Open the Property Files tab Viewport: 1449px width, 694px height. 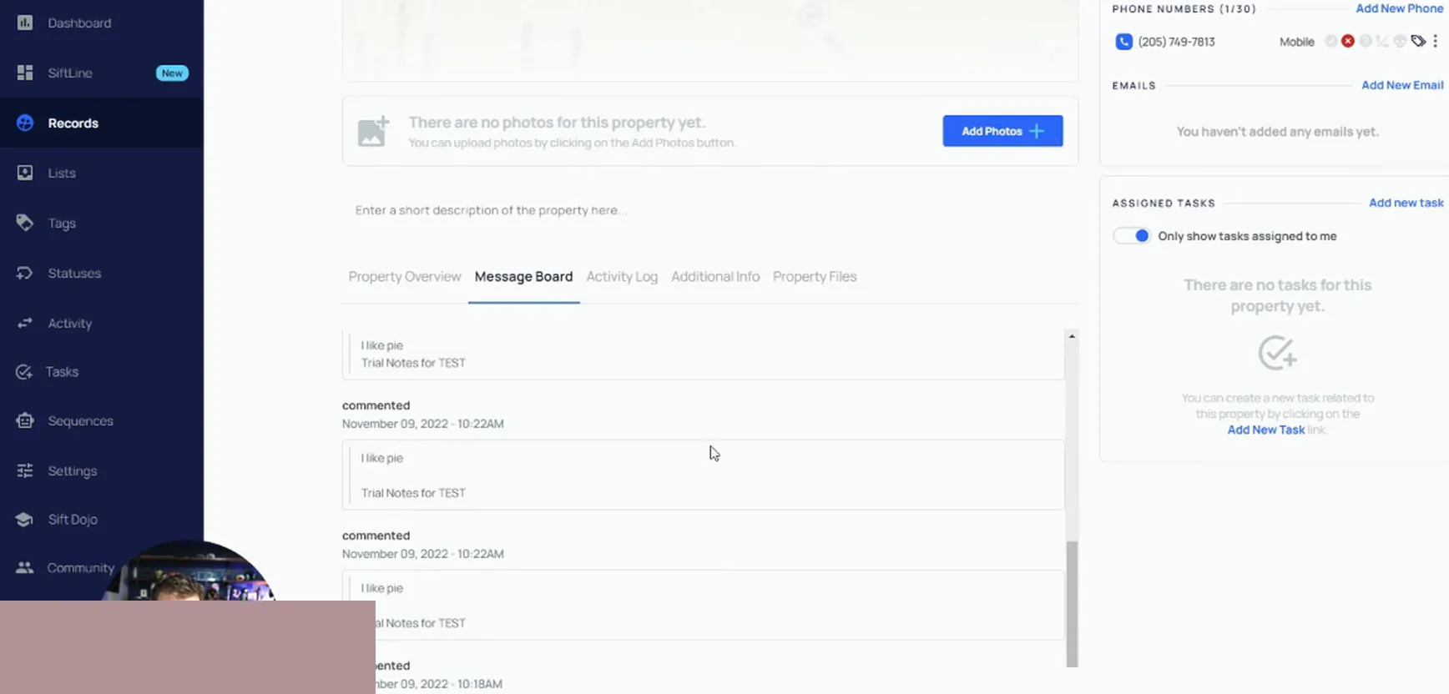(x=815, y=277)
